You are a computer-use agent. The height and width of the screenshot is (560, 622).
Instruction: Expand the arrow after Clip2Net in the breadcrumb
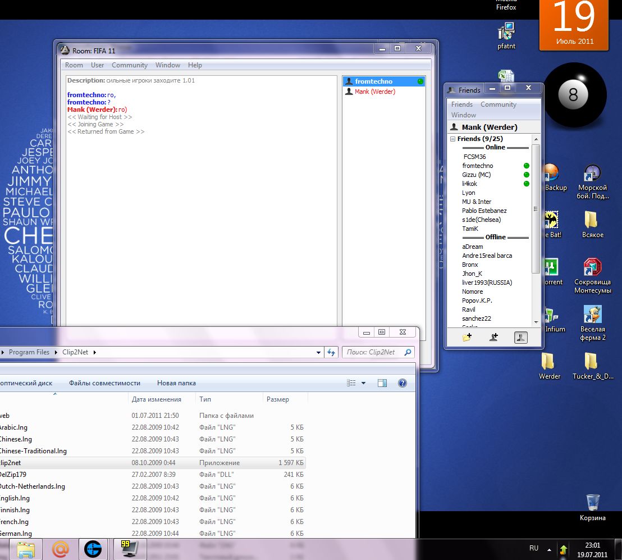coord(95,352)
